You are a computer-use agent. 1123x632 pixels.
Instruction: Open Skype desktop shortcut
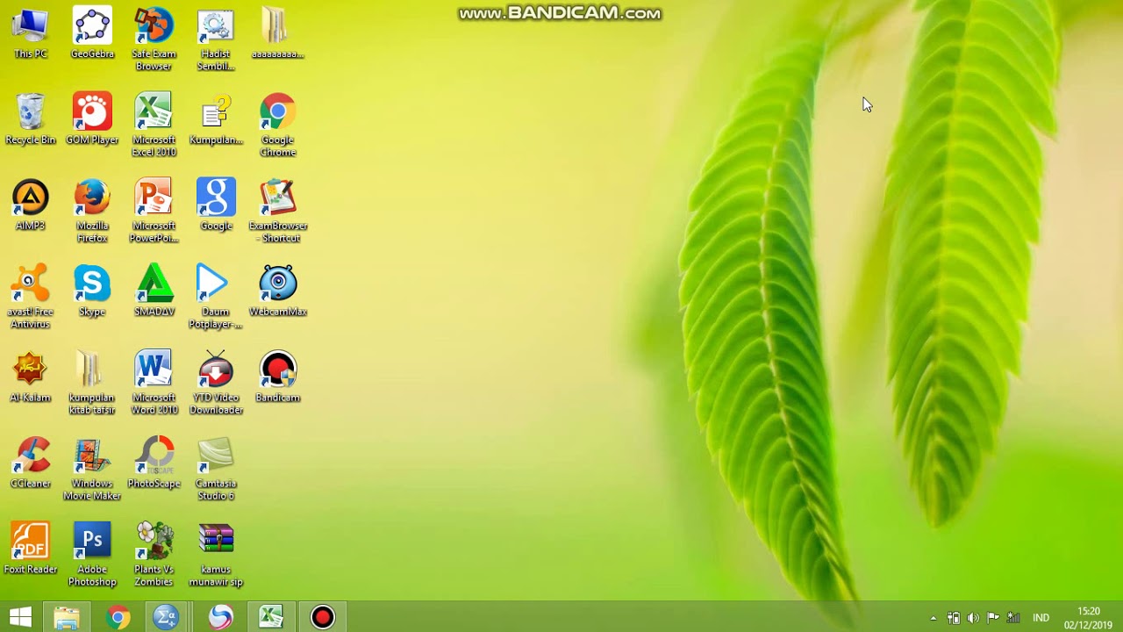[92, 291]
